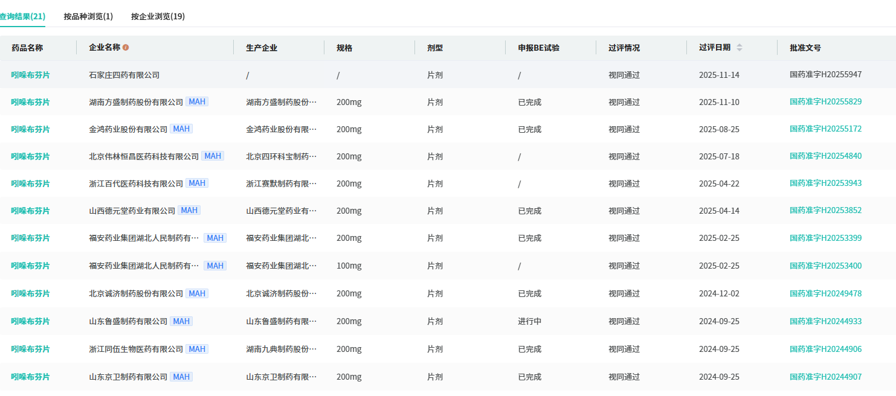Click the 规格 column header
This screenshot has height=396, width=896.
[x=344, y=48]
